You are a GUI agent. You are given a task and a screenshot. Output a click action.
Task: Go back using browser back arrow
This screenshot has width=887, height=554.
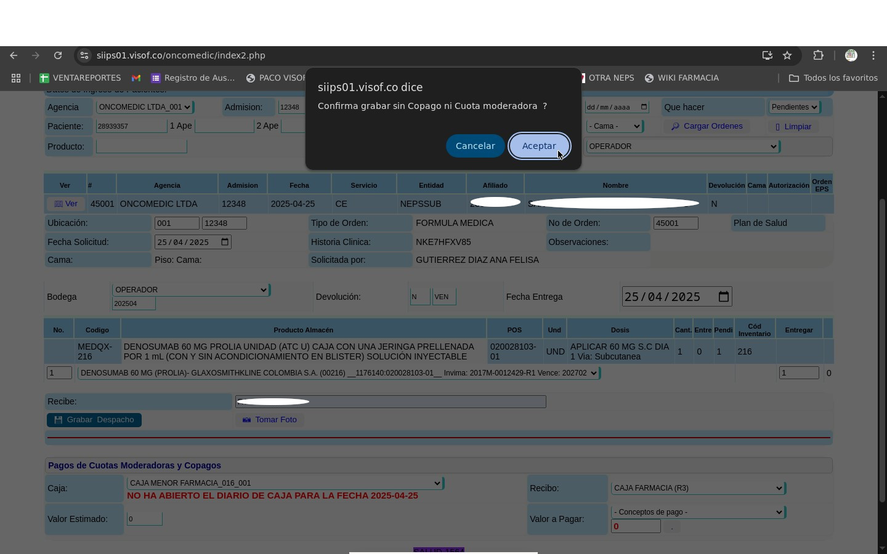click(x=14, y=55)
